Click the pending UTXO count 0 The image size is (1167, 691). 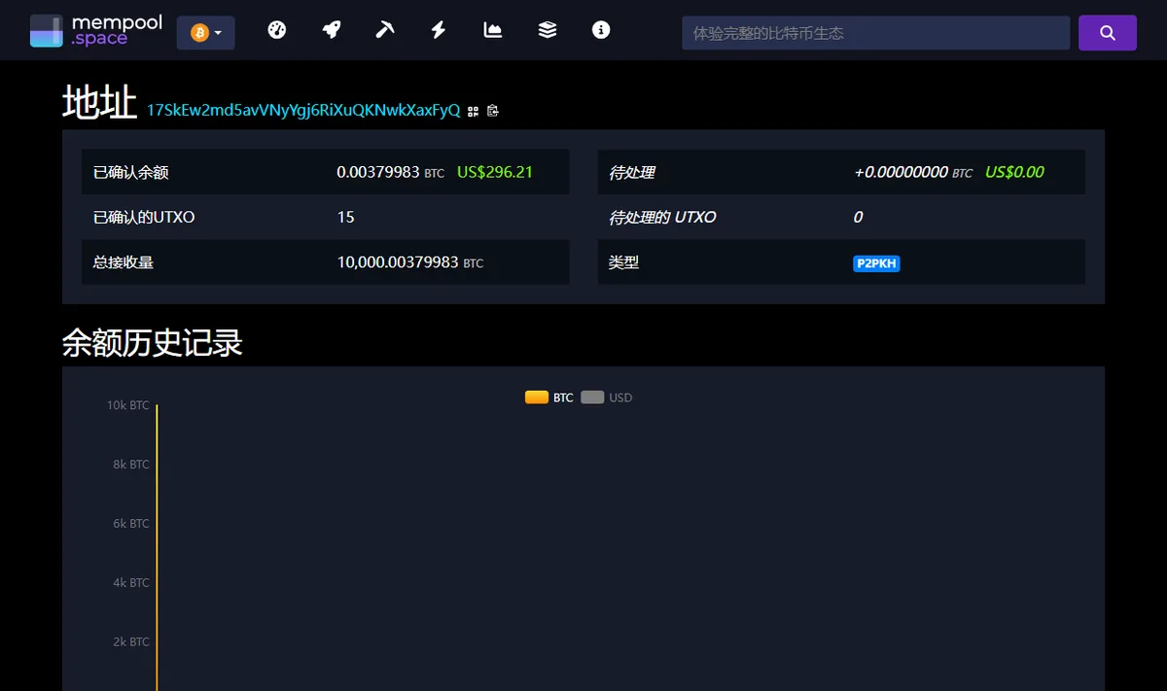[858, 217]
